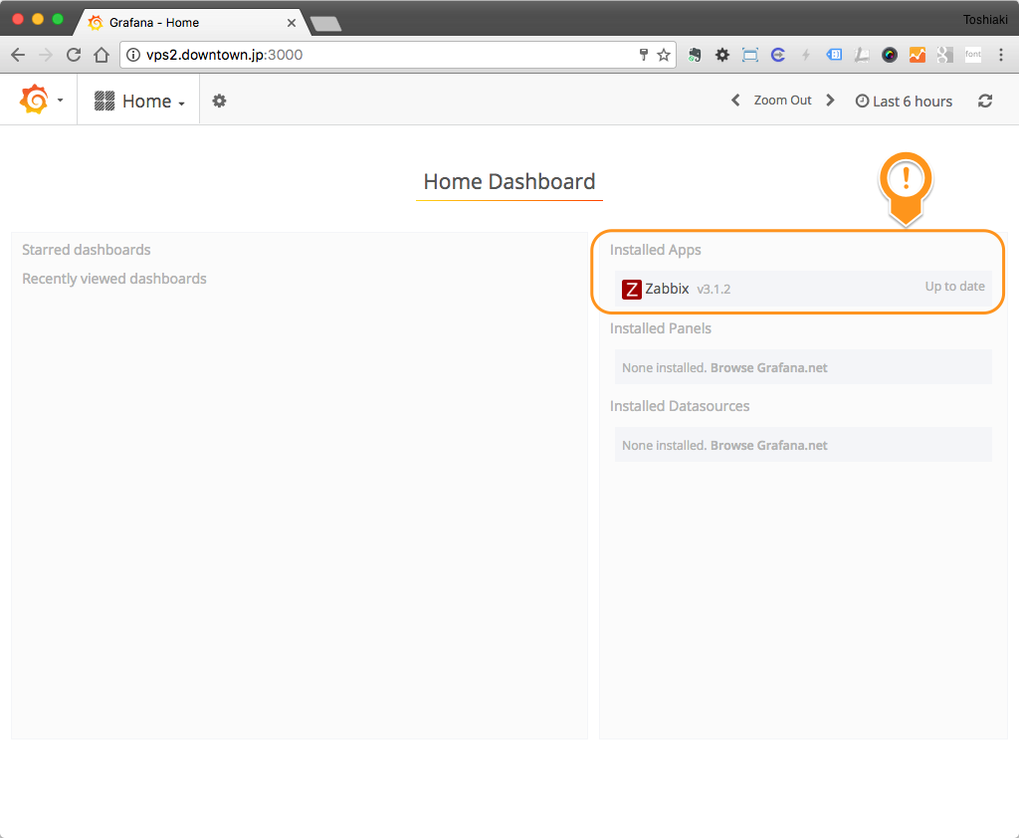The image size is (1019, 838).
Task: Open the Last 6 hours time picker
Action: pyautogui.click(x=904, y=101)
